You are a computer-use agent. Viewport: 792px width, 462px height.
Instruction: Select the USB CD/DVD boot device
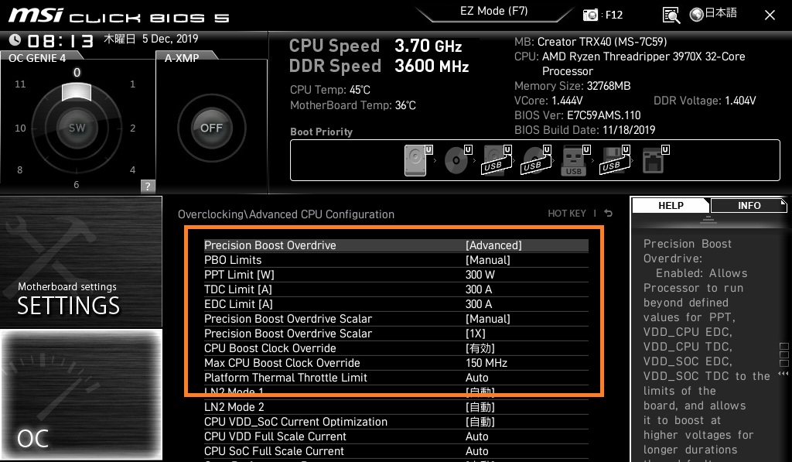point(537,160)
